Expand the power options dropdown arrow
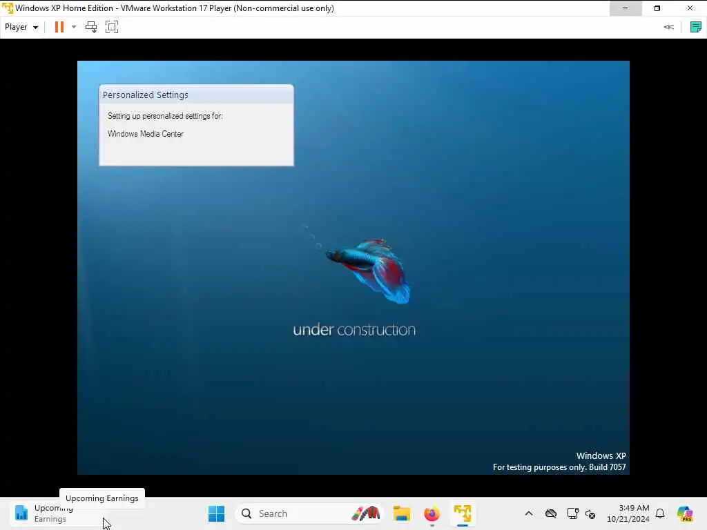 [x=74, y=27]
